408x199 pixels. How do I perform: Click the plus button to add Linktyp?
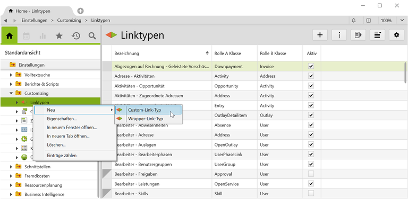[x=320, y=35]
